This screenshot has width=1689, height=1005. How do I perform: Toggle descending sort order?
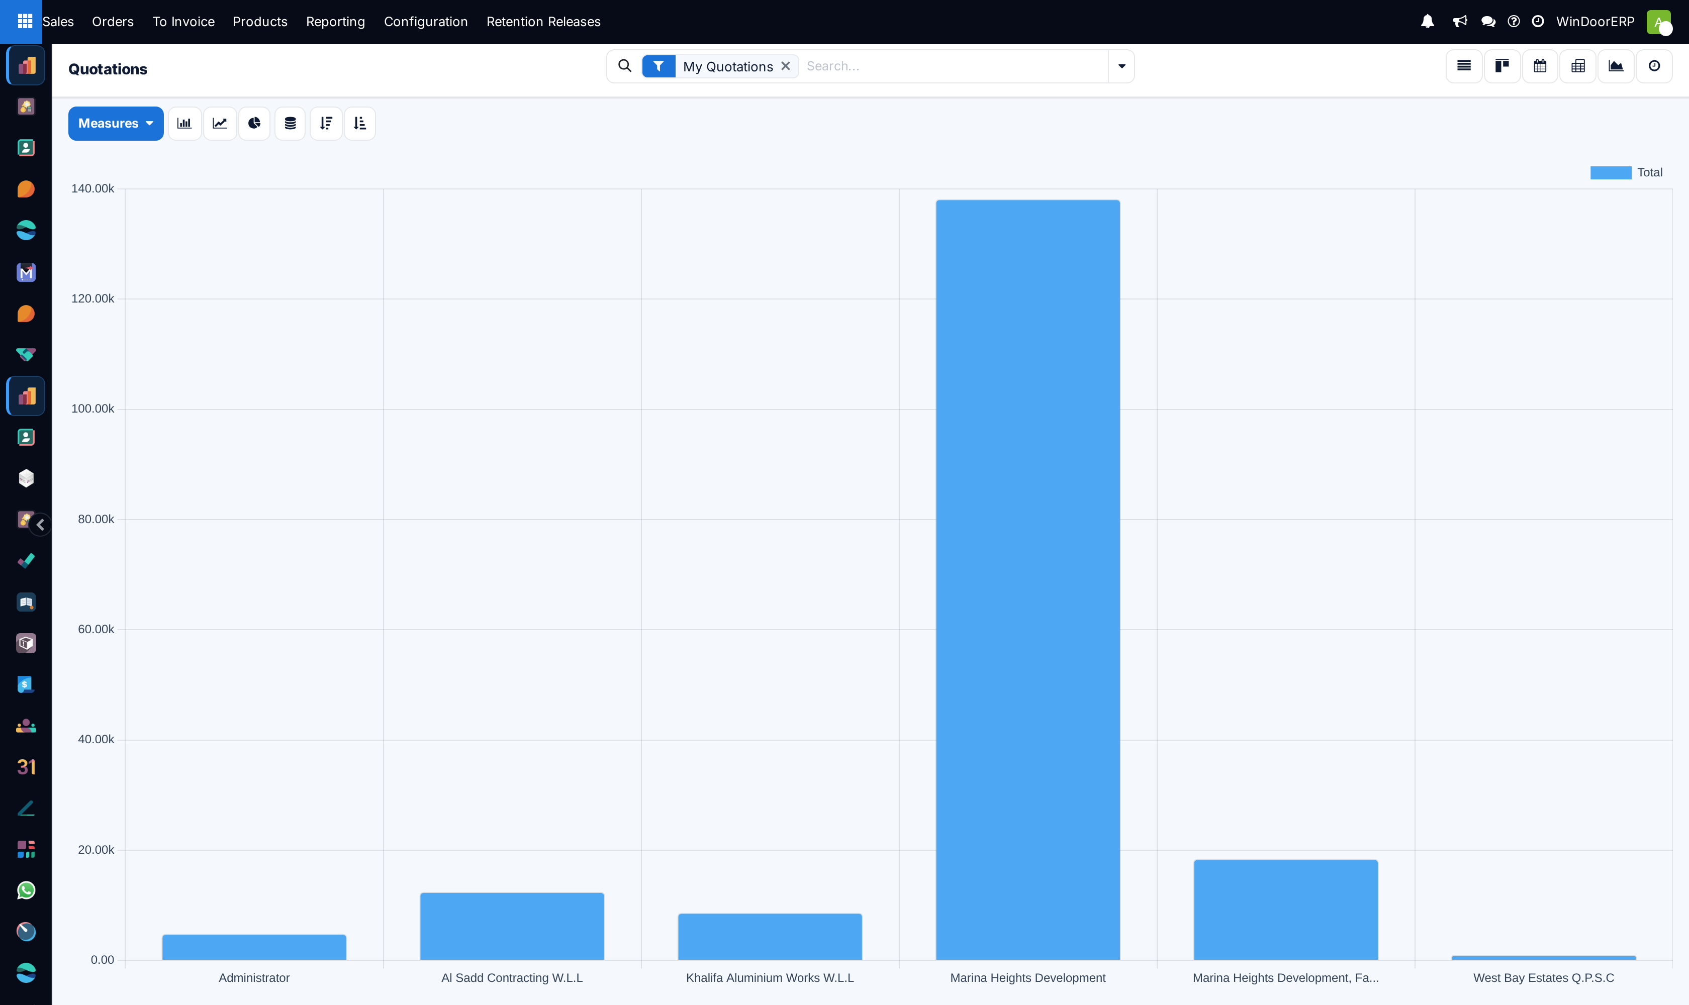click(326, 123)
